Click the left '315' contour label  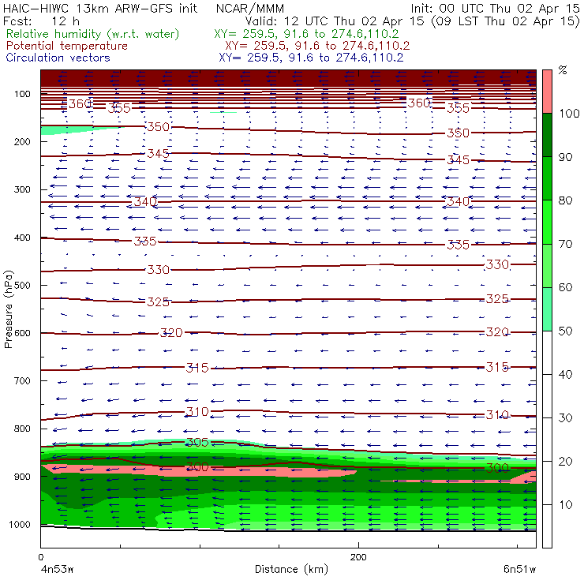[197, 368]
